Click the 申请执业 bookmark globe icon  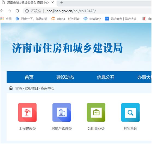pos(85,19)
